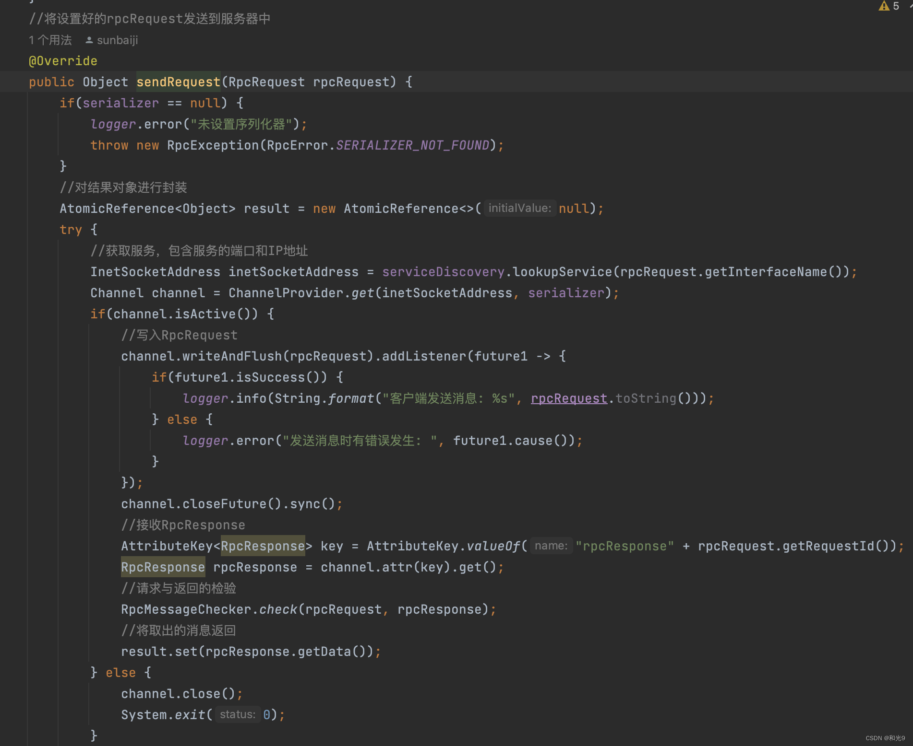Click ChannelProvider class name
Screen dimensions: 913x746
coord(286,293)
